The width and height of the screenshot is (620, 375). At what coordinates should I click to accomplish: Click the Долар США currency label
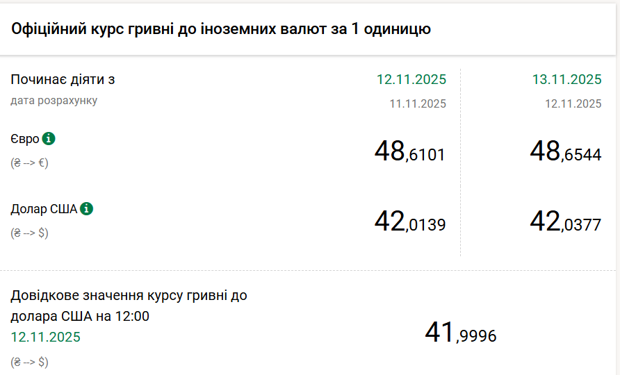[43, 209]
